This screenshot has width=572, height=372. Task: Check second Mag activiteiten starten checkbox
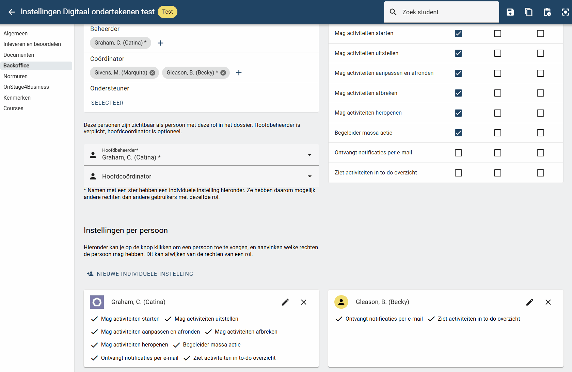pos(498,33)
